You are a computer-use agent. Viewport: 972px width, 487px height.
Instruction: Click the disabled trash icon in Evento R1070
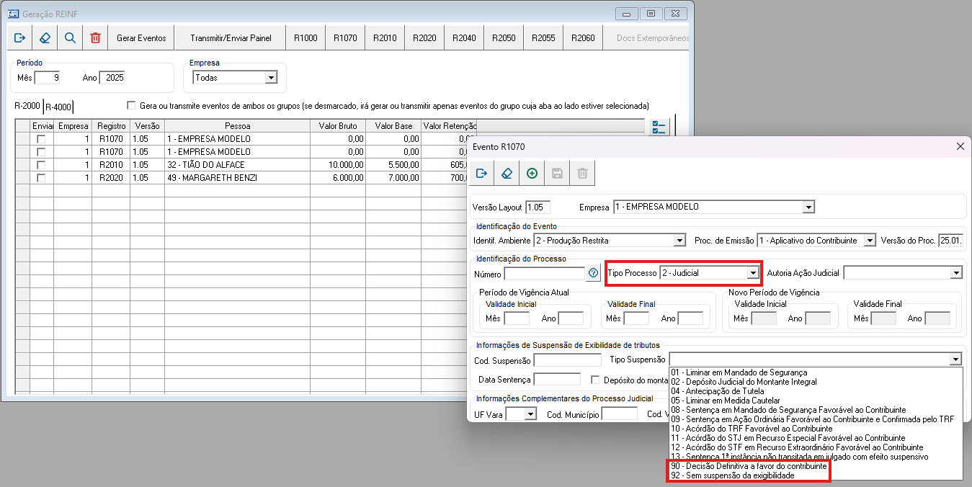click(x=582, y=173)
